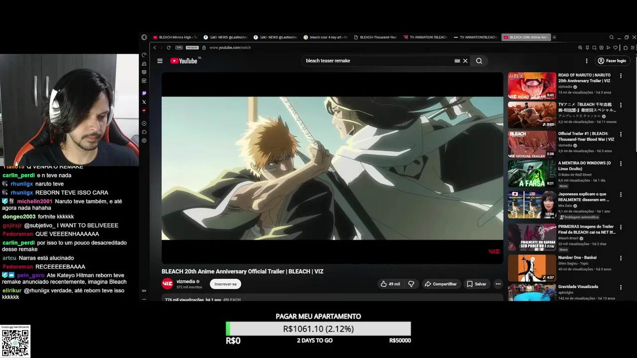This screenshot has height=358, width=637.
Task: Open Number One - Bankai video title
Action: [x=577, y=258]
